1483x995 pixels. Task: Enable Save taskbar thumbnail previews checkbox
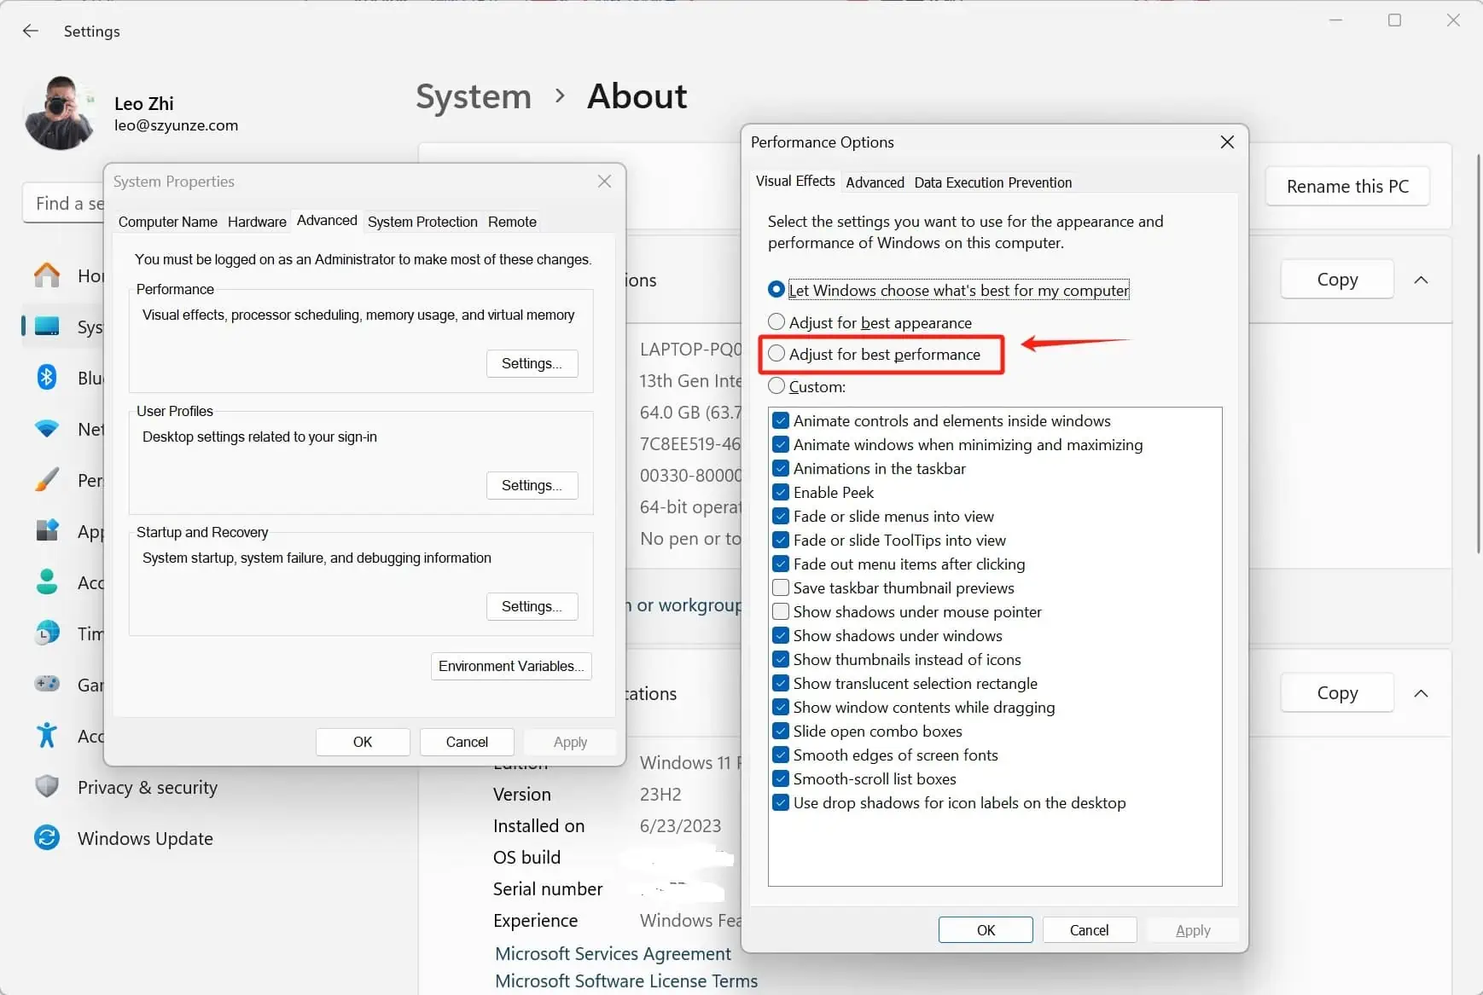tap(780, 588)
